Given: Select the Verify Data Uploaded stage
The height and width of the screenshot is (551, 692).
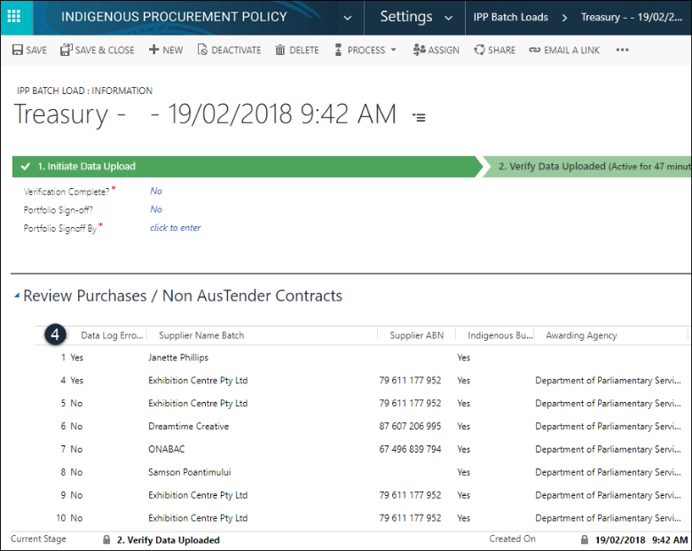Looking at the screenshot, I should pos(587,167).
